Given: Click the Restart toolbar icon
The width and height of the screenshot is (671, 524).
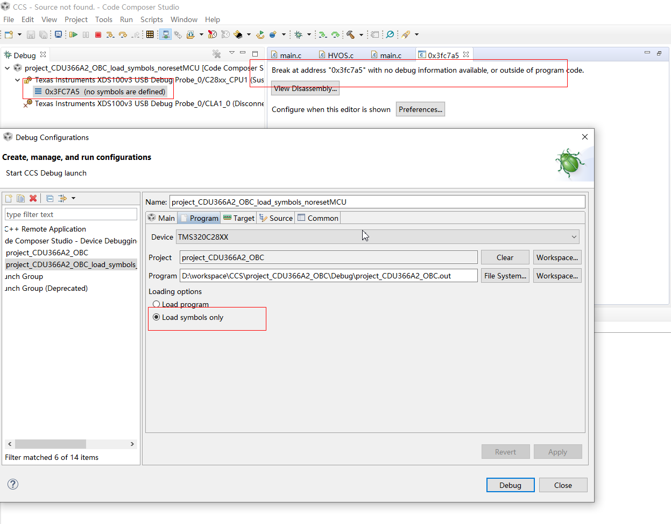Looking at the screenshot, I should click(x=260, y=34).
